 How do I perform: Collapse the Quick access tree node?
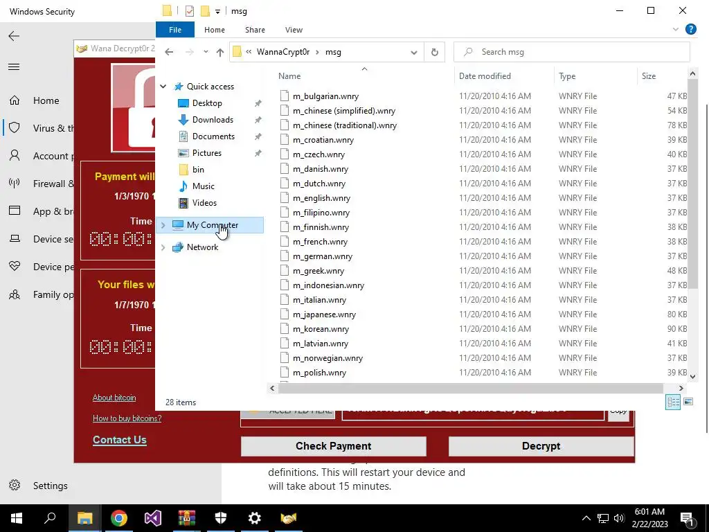click(x=163, y=87)
